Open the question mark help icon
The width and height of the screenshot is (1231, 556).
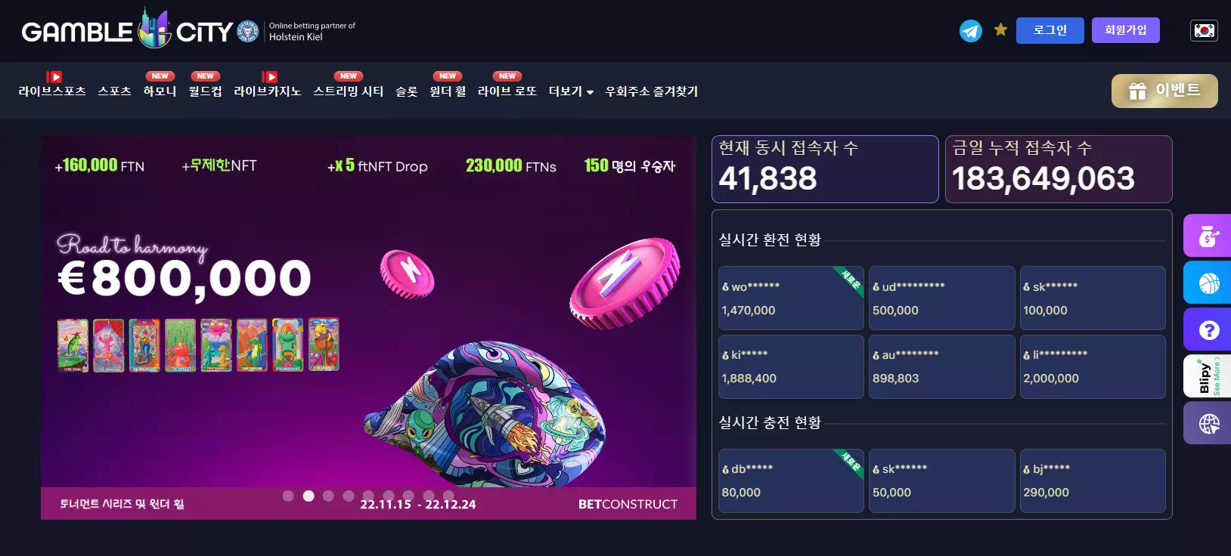click(x=1208, y=329)
